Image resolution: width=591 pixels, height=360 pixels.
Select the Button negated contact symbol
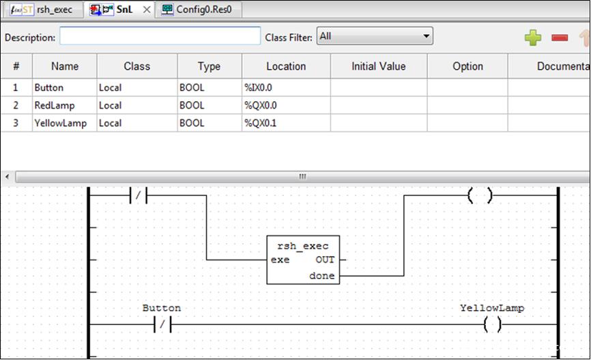tap(162, 324)
